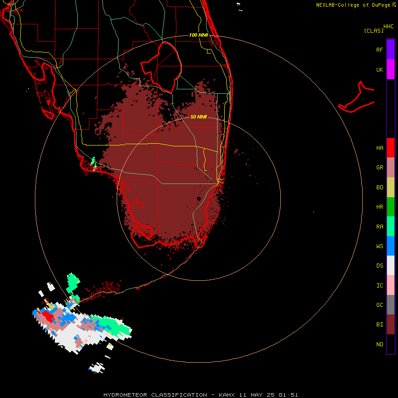Viewport: 398px width, 398px height.
Task: Click the HA legend label
Action: [379, 148]
